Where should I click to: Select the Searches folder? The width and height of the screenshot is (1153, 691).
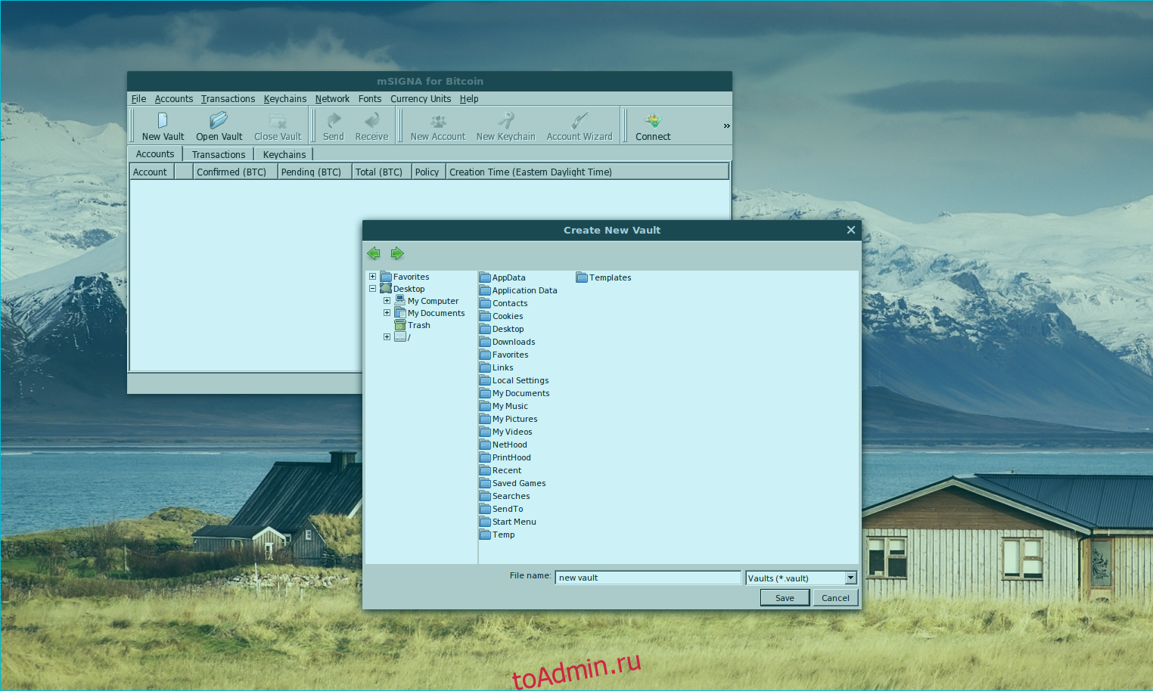(505, 496)
